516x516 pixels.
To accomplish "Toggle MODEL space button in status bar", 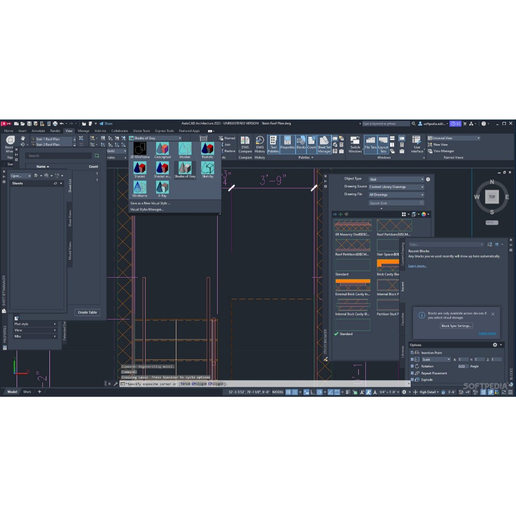I will tap(278, 392).
